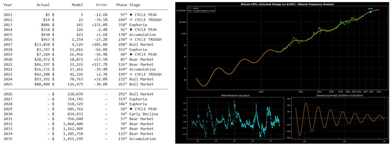390x144 pixels.
Task: Click the 'Phase' column header
Action: [122, 5]
